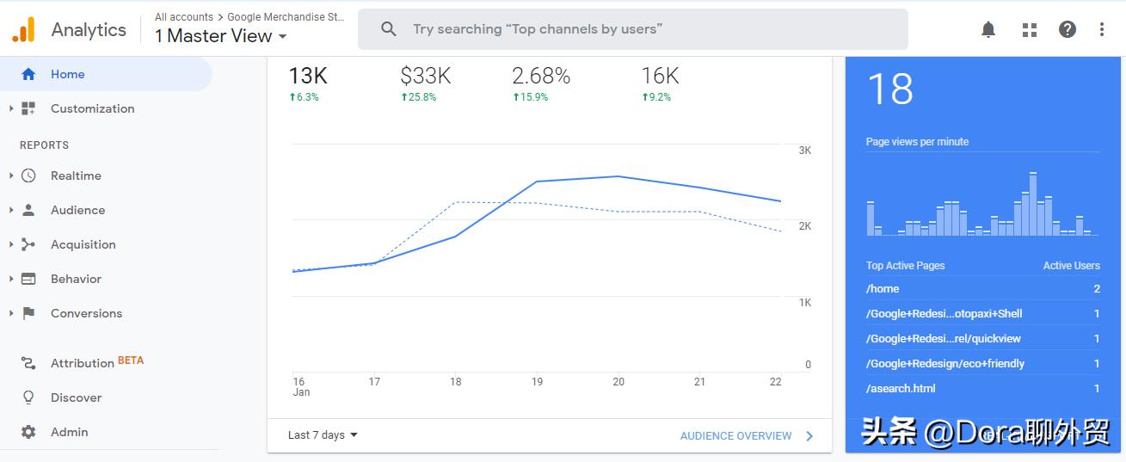Open the Last 7 days date dropdown
The width and height of the screenshot is (1126, 462).
(323, 435)
